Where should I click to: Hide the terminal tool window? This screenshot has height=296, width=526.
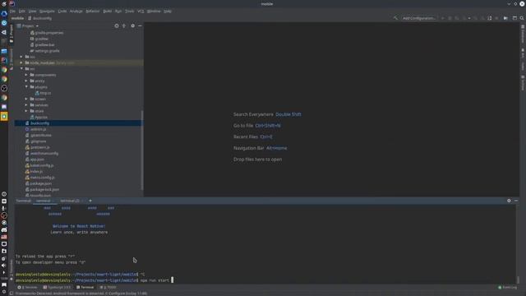tap(516, 201)
